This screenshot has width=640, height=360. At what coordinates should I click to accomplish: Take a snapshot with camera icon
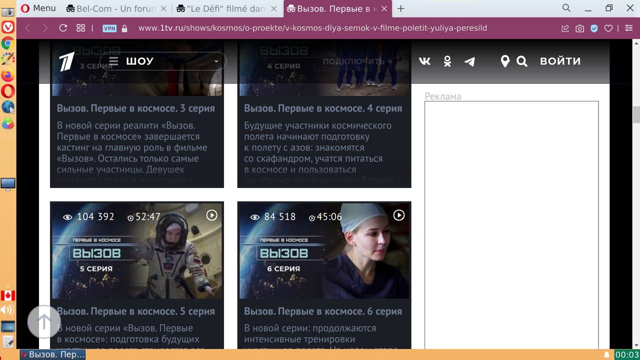click(x=580, y=28)
